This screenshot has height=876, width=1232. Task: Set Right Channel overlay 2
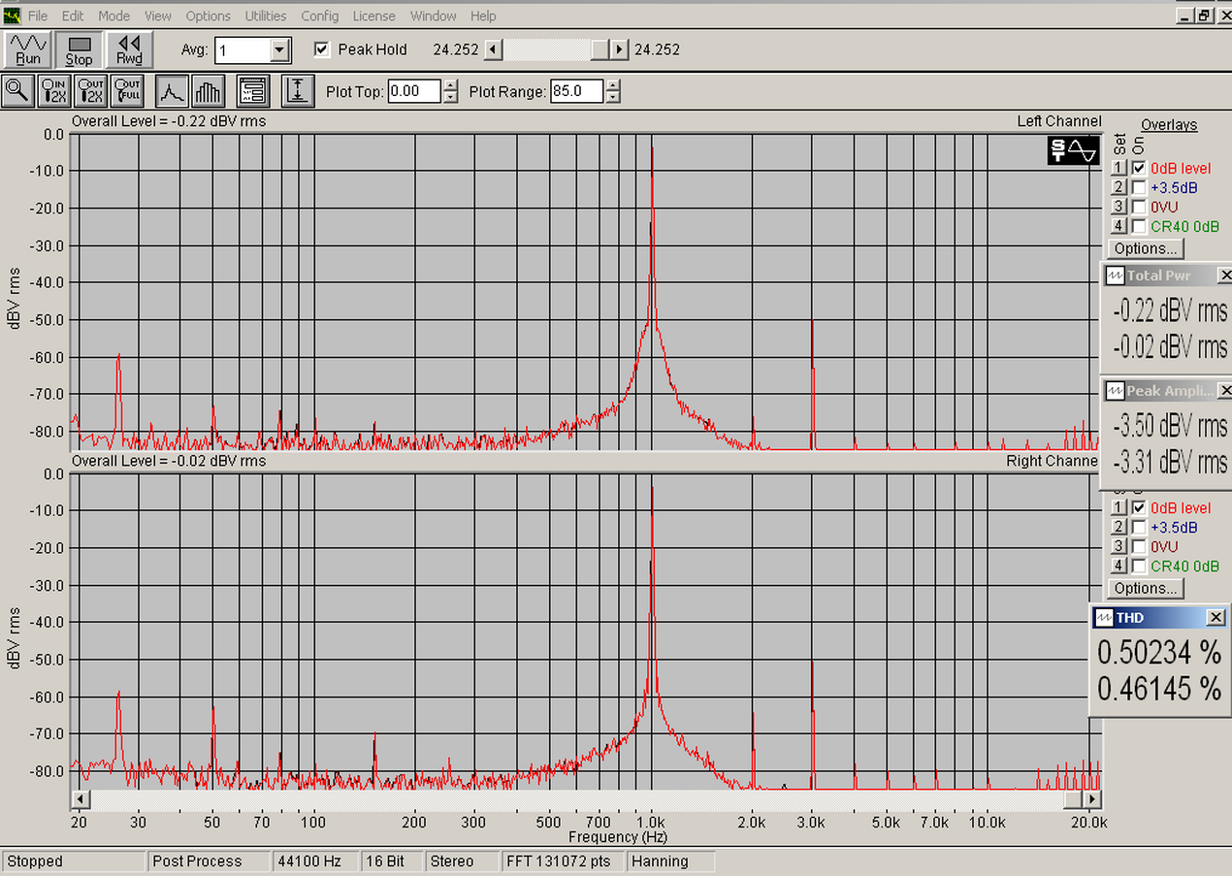coord(1119,527)
